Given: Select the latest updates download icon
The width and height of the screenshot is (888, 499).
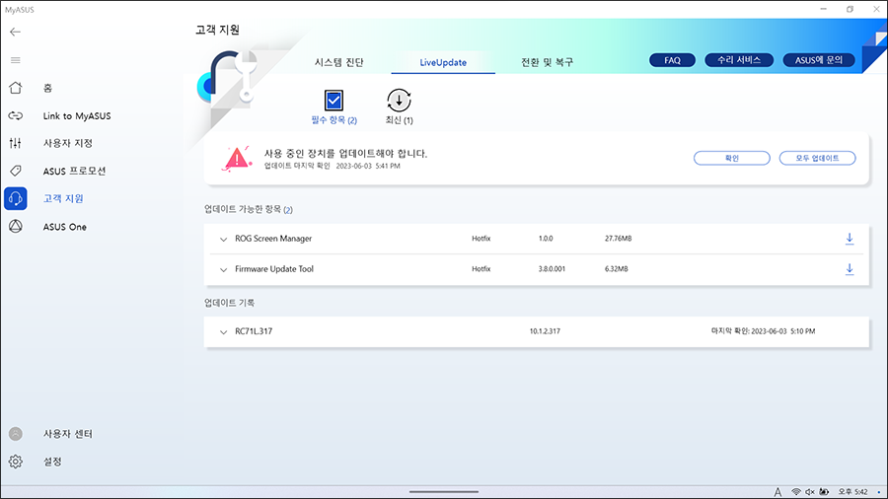Looking at the screenshot, I should click(399, 101).
